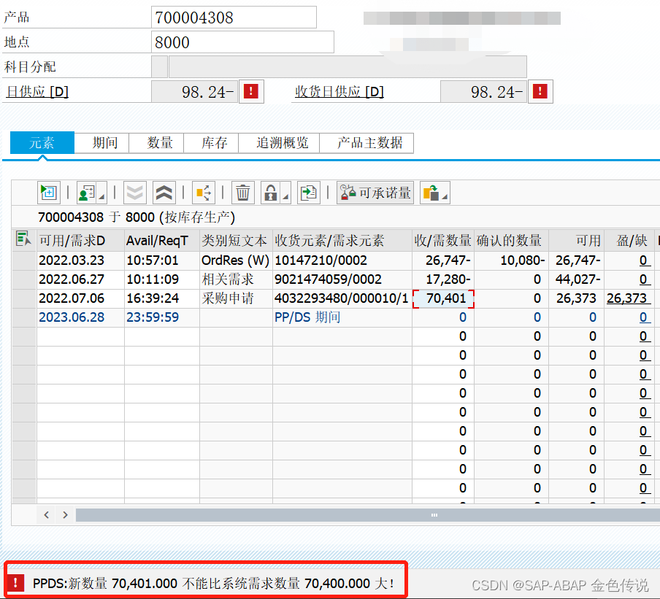
Task: Click the scroll left arrow below the table
Action: [x=47, y=515]
